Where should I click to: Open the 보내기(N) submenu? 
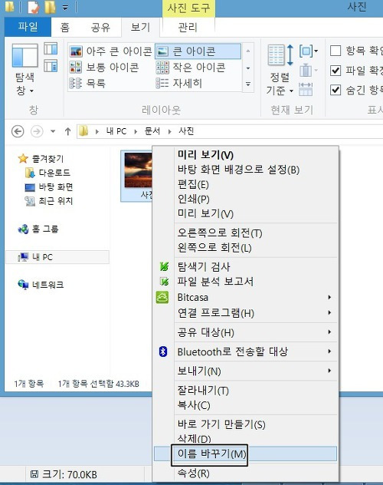(246, 371)
